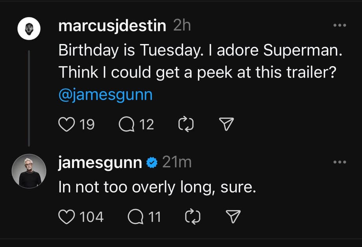Open the reply "In not too overly long, sure."
Image resolution: width=362 pixels, height=247 pixels.
point(157,187)
